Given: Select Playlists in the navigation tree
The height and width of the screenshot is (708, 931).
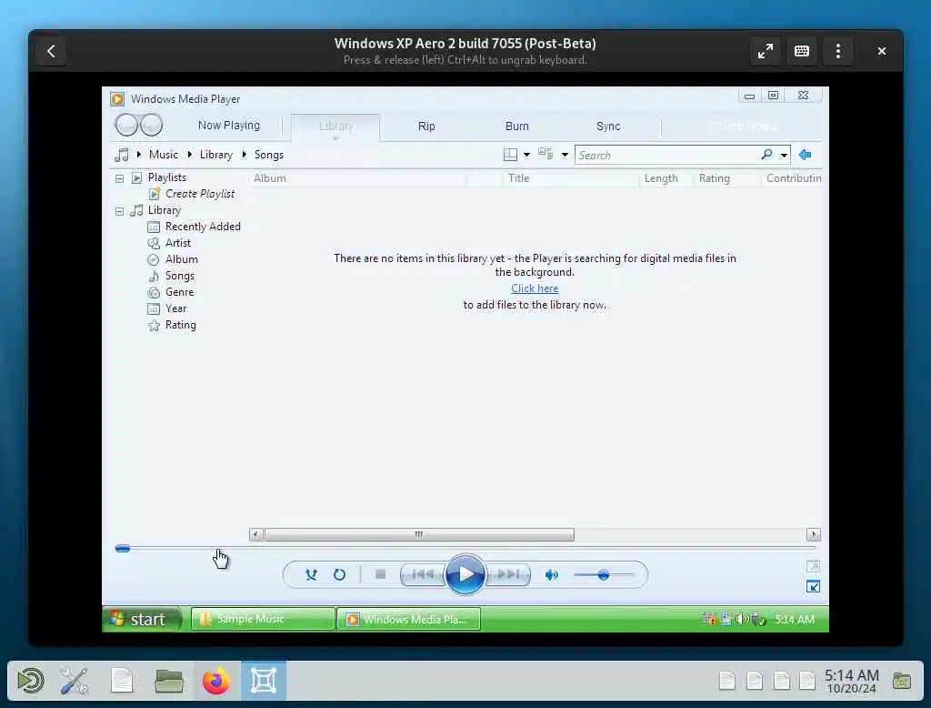Looking at the screenshot, I should click(x=167, y=177).
